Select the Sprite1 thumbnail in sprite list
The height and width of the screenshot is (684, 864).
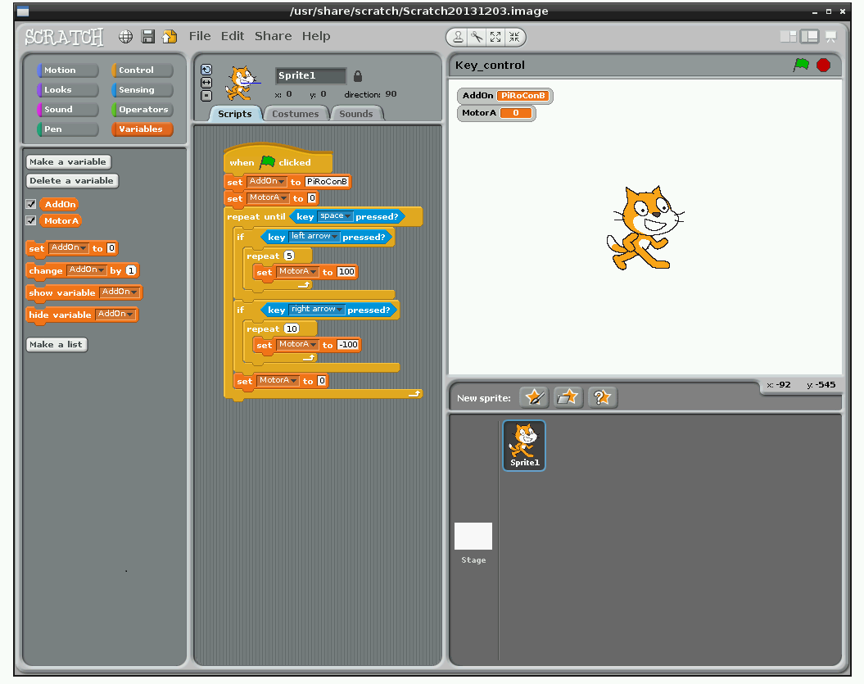pos(524,446)
